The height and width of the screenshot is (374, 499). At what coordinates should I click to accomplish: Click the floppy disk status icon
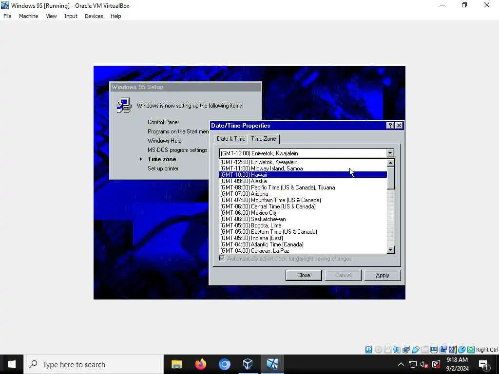pyautogui.click(x=387, y=350)
